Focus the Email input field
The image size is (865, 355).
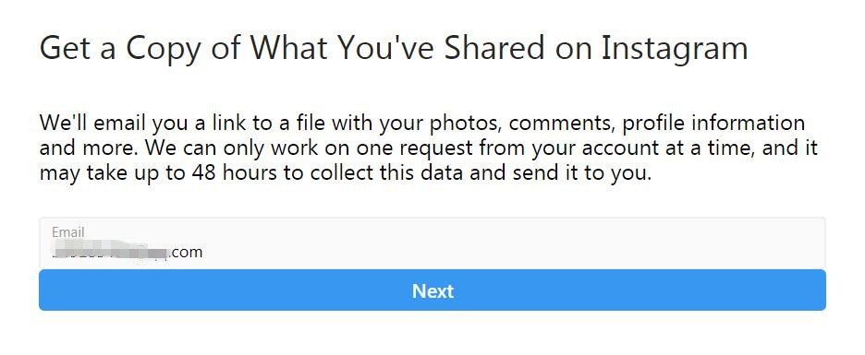432,243
